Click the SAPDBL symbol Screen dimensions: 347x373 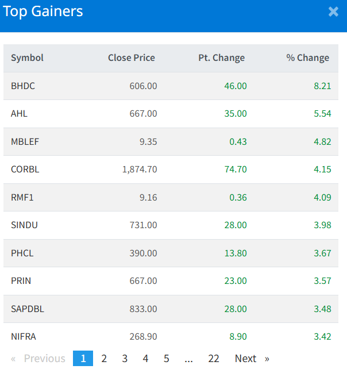point(28,309)
